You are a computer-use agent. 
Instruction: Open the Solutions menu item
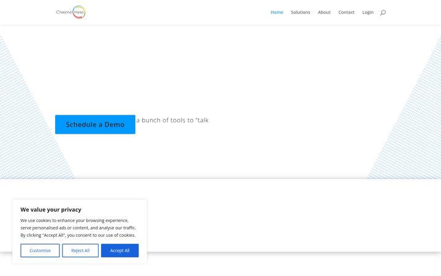pyautogui.click(x=300, y=12)
